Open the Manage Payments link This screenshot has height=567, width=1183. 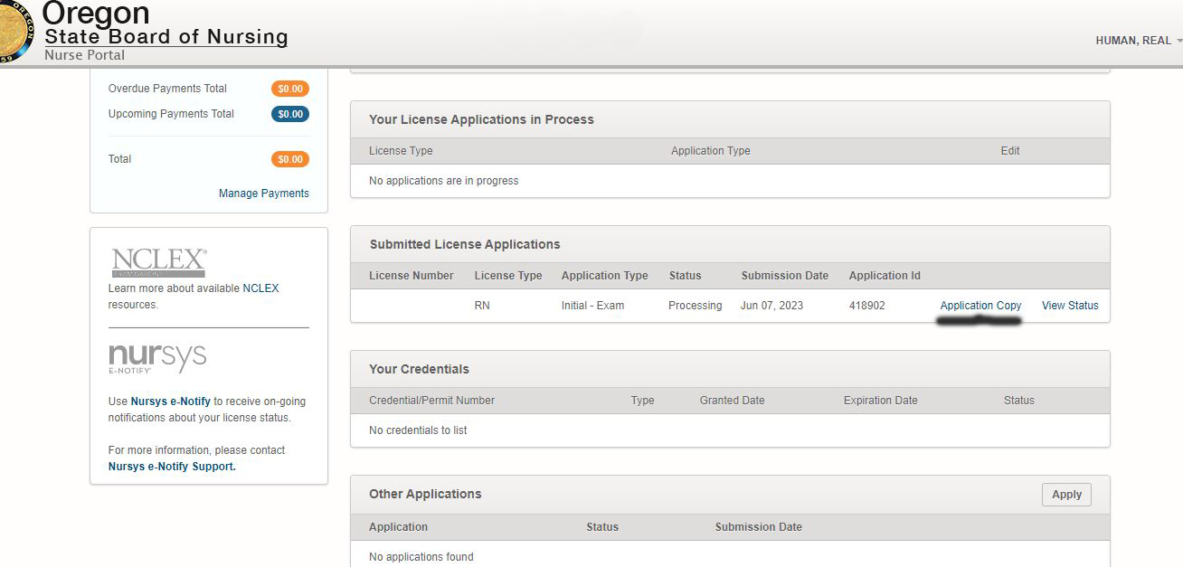pyautogui.click(x=263, y=194)
